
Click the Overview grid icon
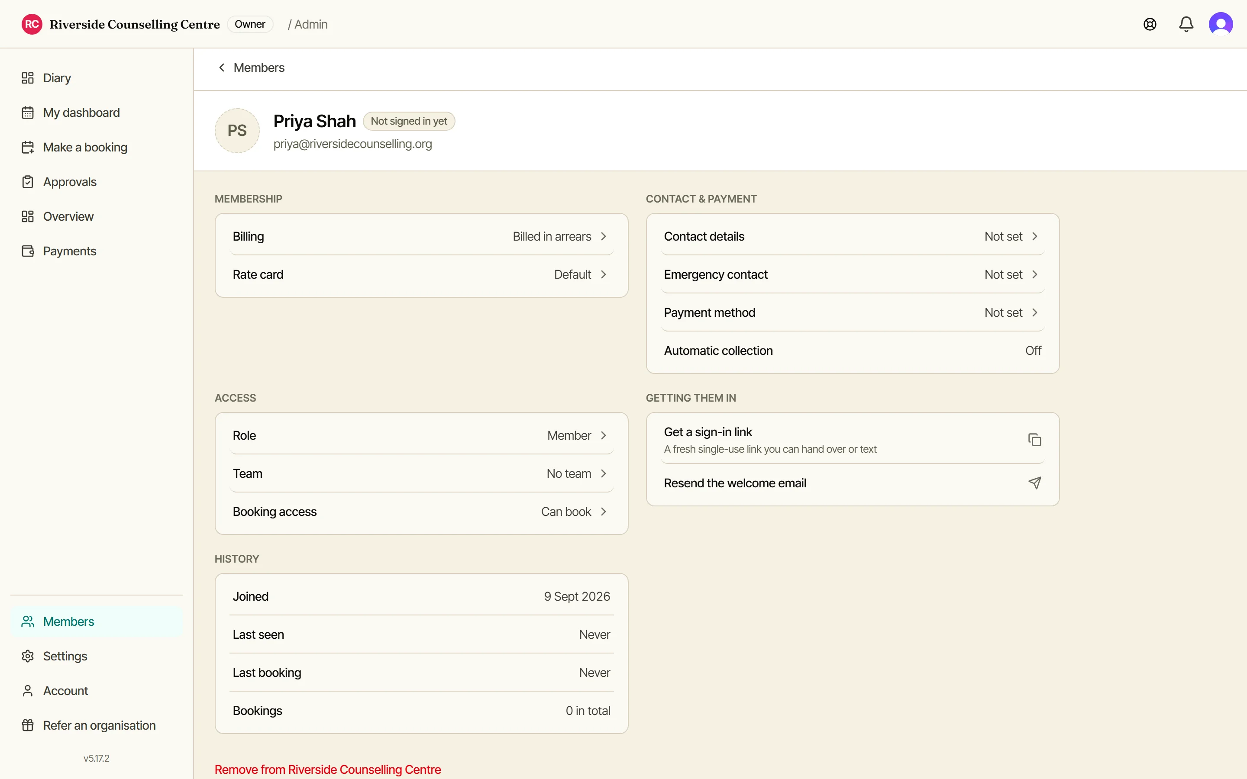click(x=28, y=216)
